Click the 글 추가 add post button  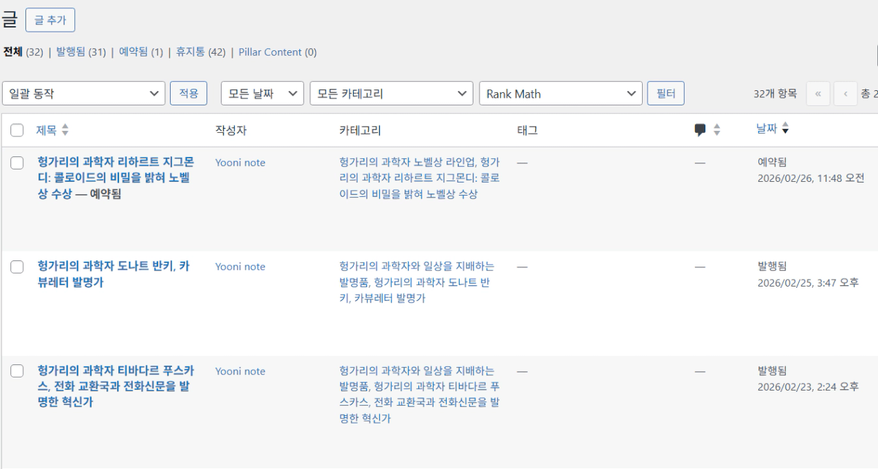coord(50,20)
